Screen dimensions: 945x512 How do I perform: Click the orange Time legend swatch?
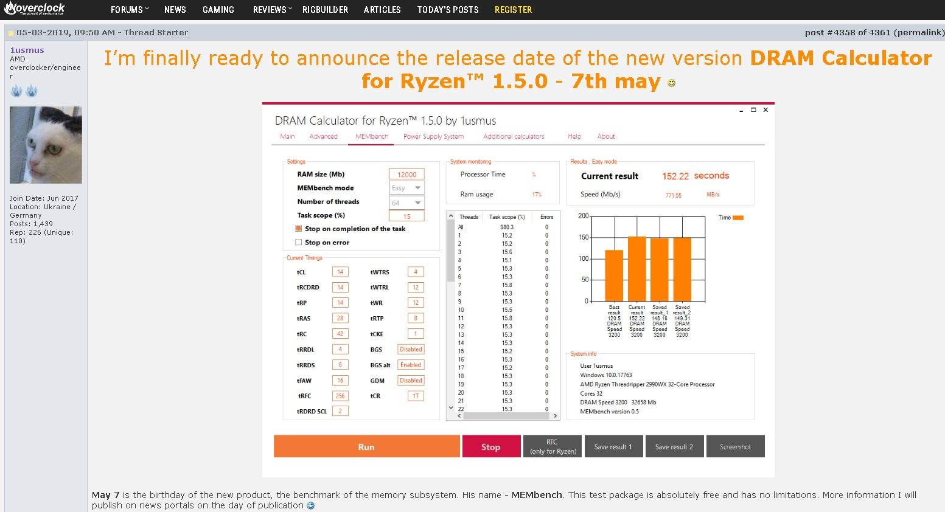click(738, 218)
